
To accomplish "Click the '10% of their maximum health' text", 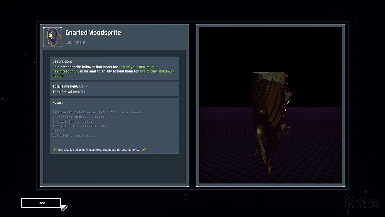I will click(x=157, y=71).
